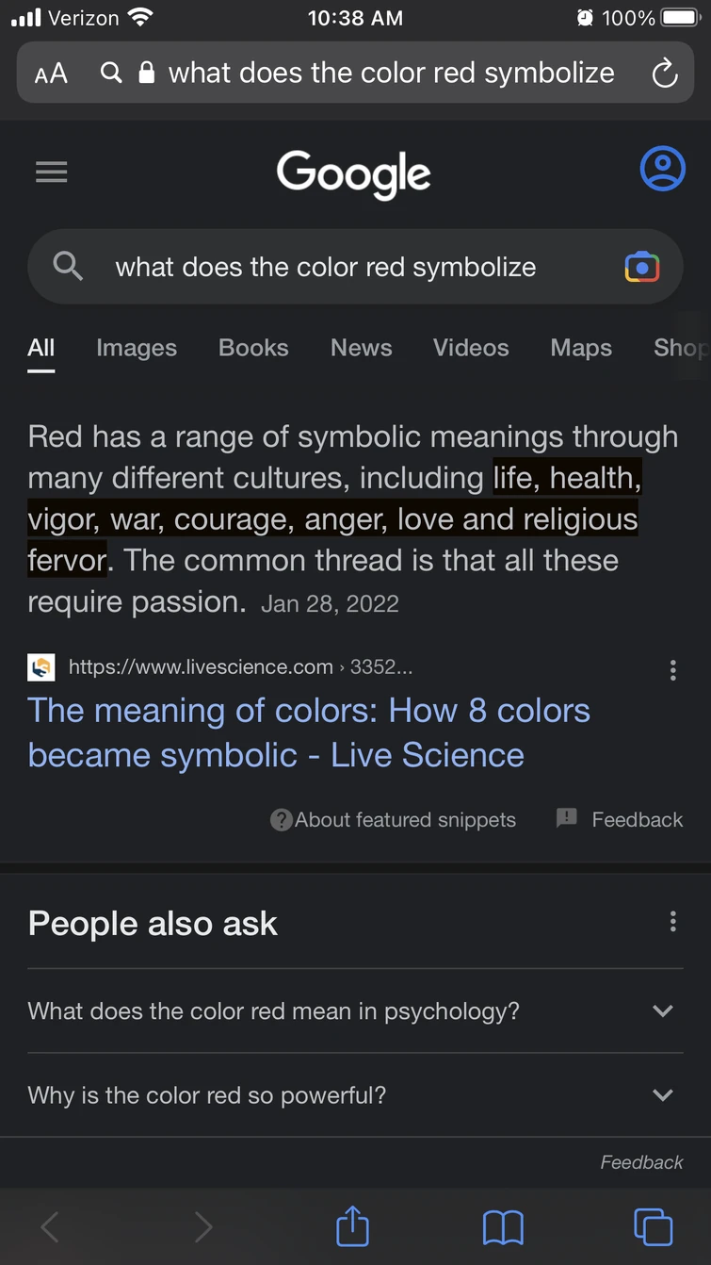Tap the Google search query field
711x1265 pixels.
[x=325, y=267]
